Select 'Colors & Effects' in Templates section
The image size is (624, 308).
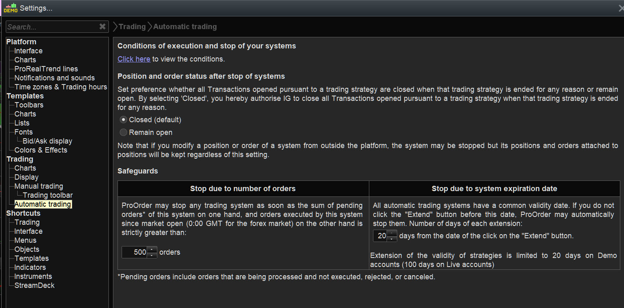tap(41, 150)
